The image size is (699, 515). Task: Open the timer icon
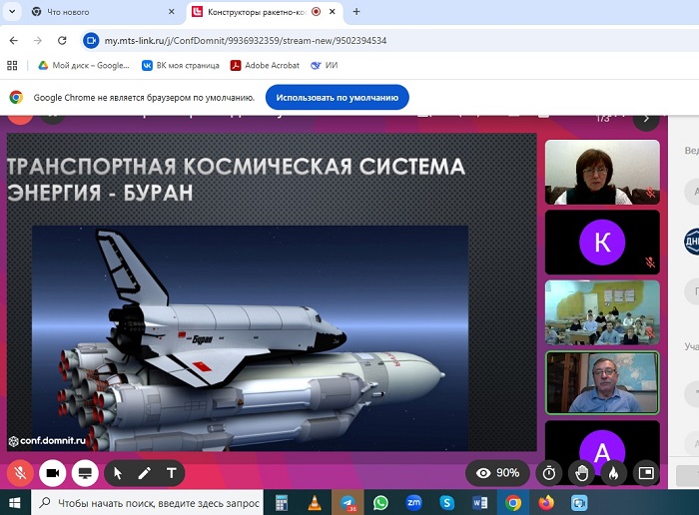[x=549, y=472]
